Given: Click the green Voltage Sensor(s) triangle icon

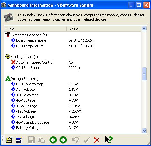Looking at the screenshot, I should point(8,78).
